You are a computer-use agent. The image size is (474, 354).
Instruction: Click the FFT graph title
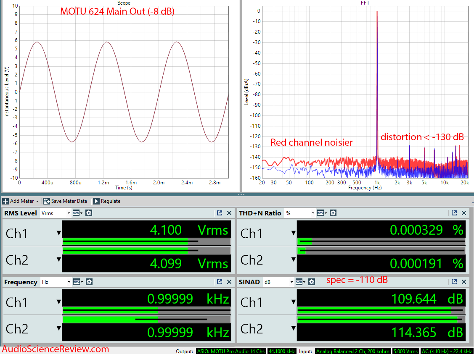(x=365, y=3)
